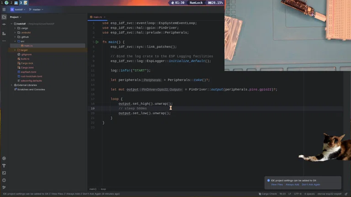Run main function via gutter icon
This screenshot has height=197, width=351.
tap(97, 42)
